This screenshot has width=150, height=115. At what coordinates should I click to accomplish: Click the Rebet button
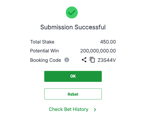73,94
